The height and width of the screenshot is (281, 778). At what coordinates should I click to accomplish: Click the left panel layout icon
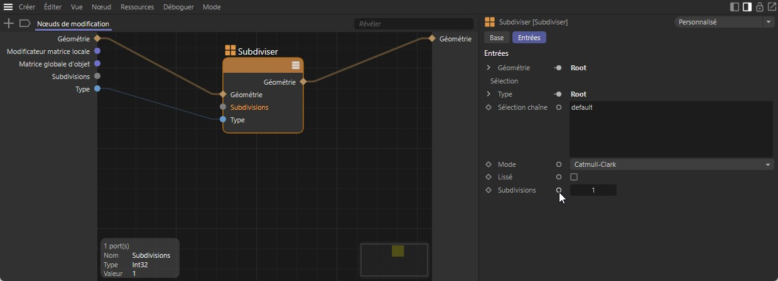tap(735, 7)
